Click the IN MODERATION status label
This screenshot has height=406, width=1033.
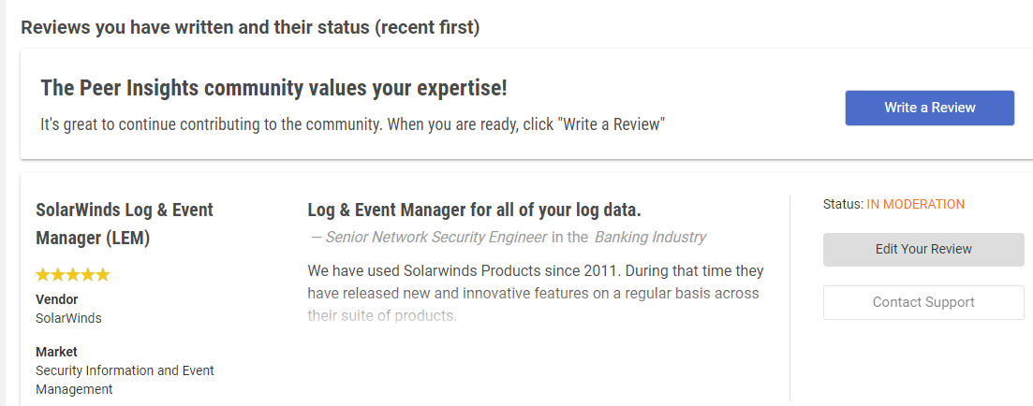[x=915, y=204]
